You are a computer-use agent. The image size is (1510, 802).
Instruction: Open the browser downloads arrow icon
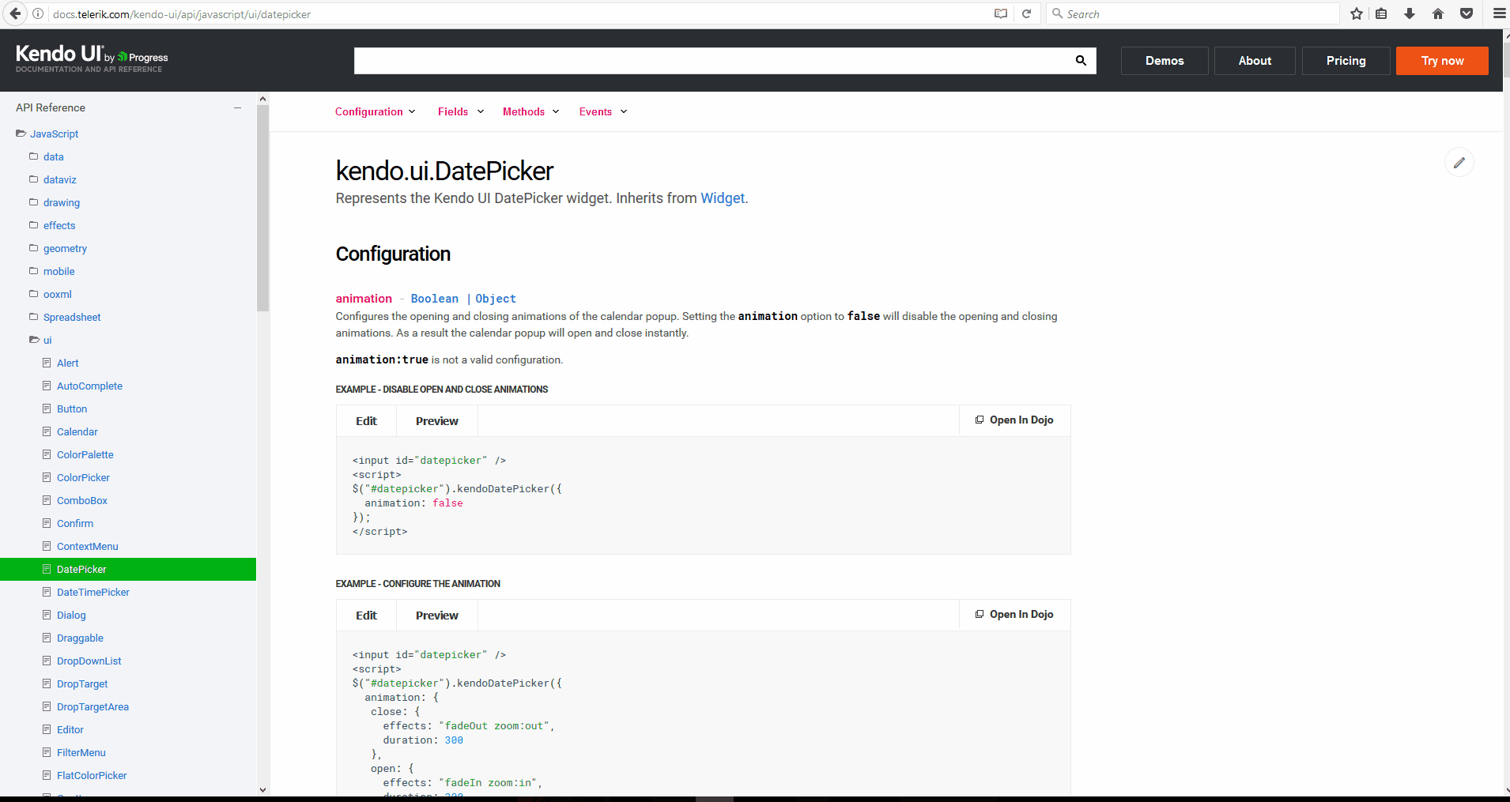1410,13
